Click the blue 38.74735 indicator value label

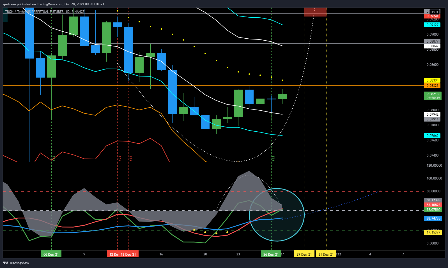(433, 218)
